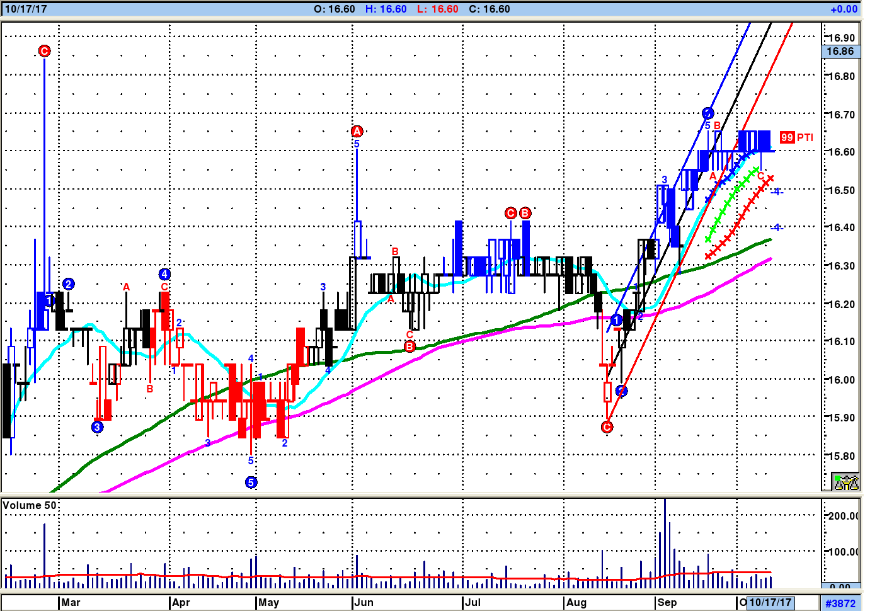Click the Sep label on time axis
882x611 pixels.
coord(667,603)
